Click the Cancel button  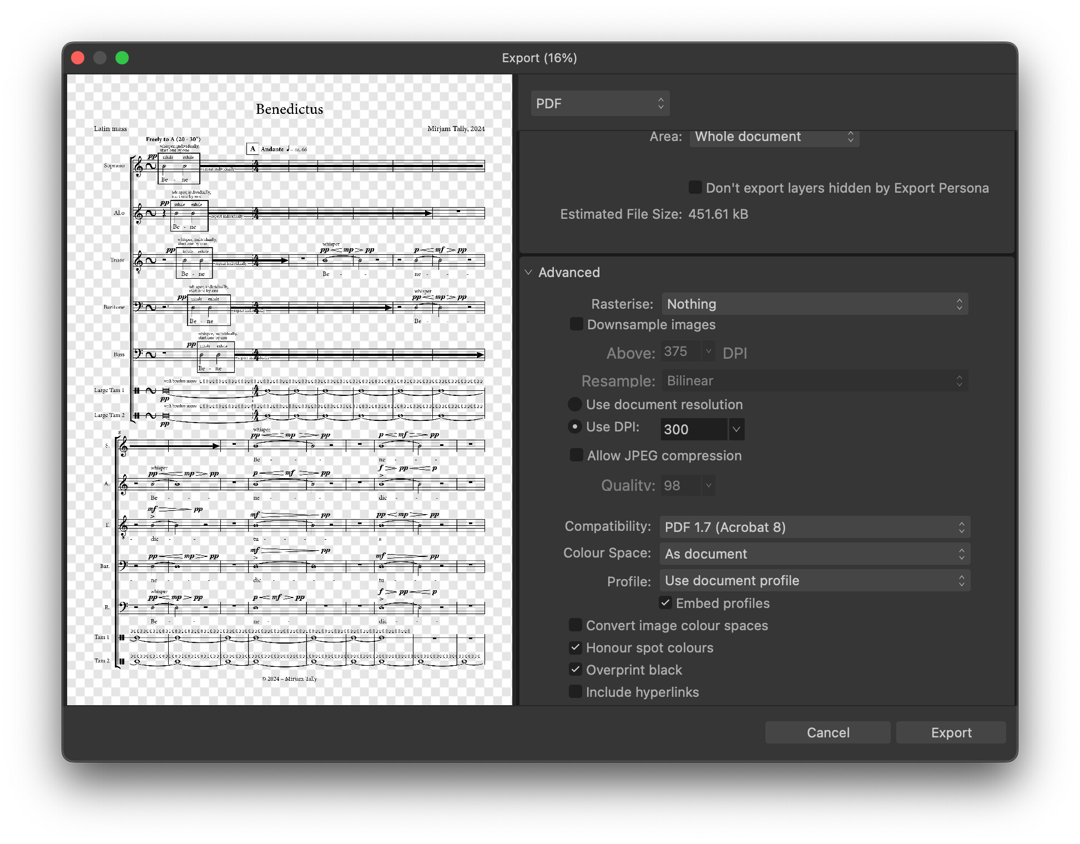point(827,733)
